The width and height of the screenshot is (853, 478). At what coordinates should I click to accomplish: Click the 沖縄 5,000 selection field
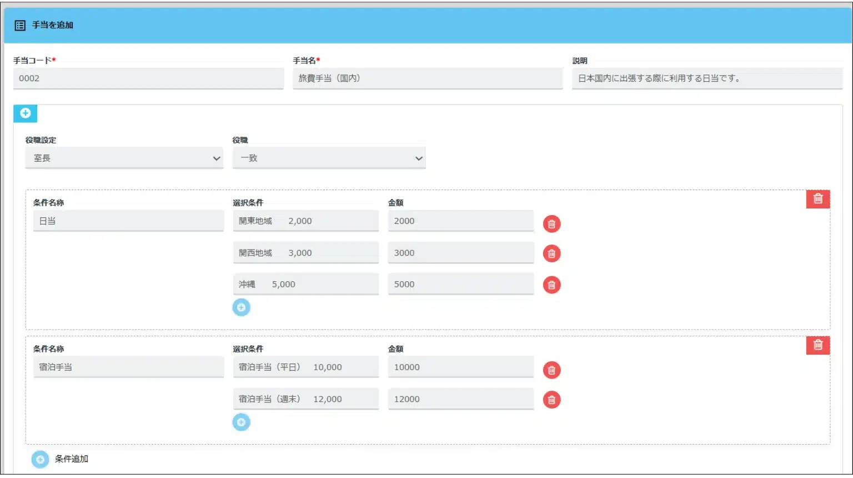tap(306, 285)
